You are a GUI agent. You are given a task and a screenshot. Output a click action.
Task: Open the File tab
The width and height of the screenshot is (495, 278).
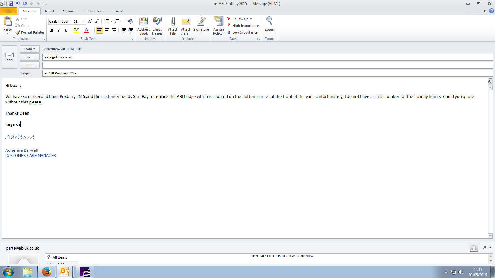9,11
